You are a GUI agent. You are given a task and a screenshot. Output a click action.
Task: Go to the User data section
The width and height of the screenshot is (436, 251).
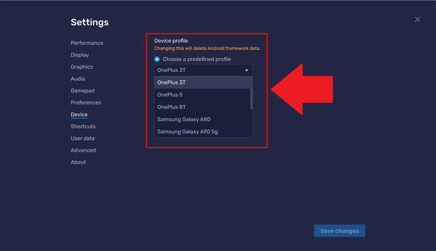click(x=83, y=138)
